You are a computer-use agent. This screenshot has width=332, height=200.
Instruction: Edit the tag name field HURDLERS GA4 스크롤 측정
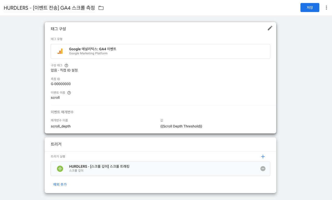coord(49,8)
